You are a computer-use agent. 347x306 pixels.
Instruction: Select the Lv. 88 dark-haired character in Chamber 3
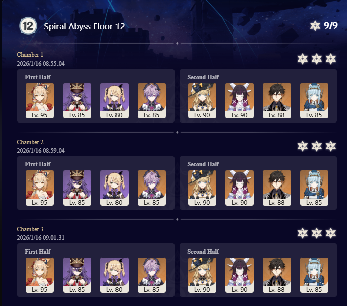(277, 275)
